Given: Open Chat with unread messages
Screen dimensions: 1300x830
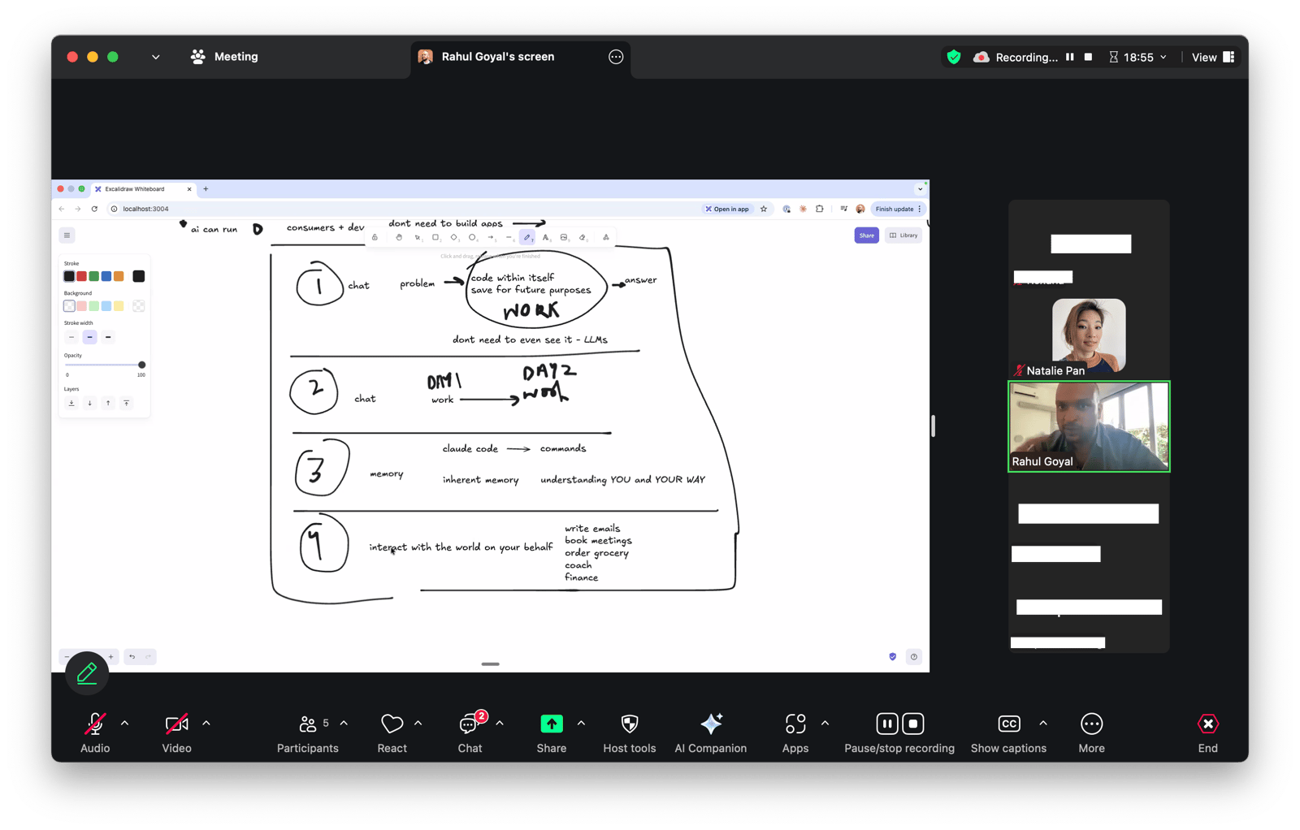Looking at the screenshot, I should [x=470, y=724].
